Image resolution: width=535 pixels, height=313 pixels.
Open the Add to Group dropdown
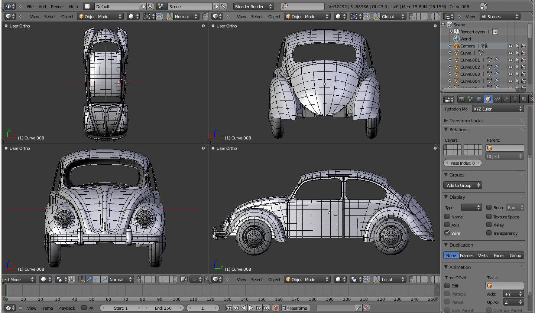pyautogui.click(x=462, y=185)
